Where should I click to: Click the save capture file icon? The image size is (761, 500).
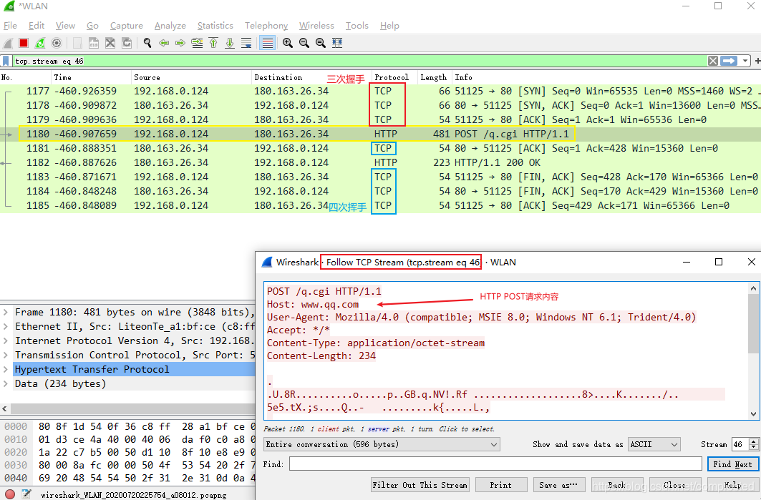pyautogui.click(x=94, y=43)
